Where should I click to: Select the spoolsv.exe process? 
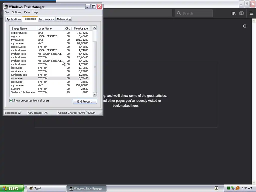pos(50,47)
